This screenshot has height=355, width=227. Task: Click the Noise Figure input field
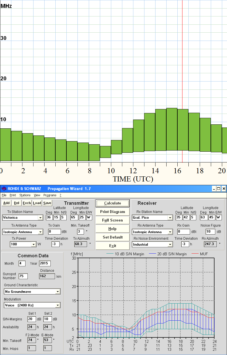211,232
